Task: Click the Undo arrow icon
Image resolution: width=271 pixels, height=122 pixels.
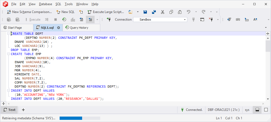Action: coord(189,12)
